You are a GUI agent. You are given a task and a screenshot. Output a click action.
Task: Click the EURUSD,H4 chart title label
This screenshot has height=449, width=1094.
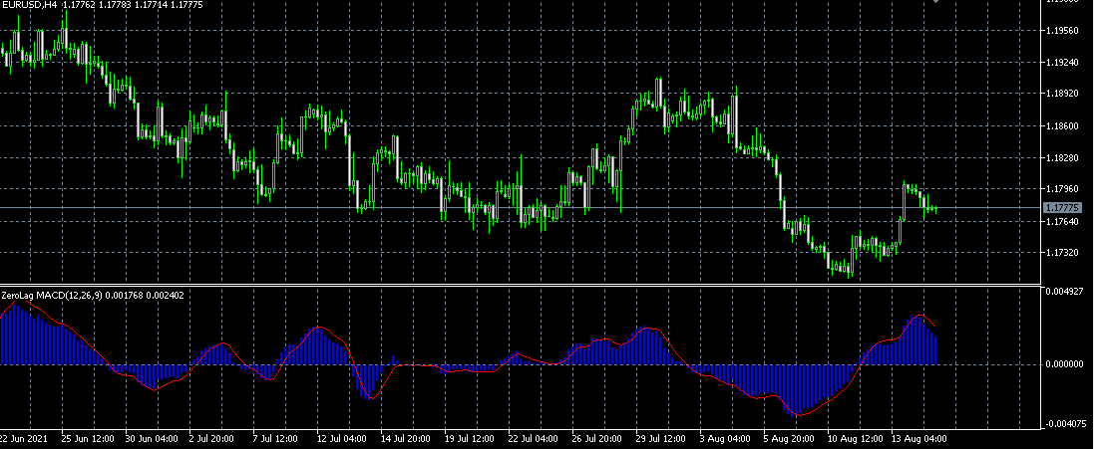29,5
